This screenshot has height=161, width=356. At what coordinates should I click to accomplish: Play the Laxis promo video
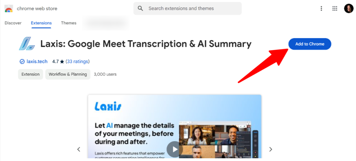175,149
